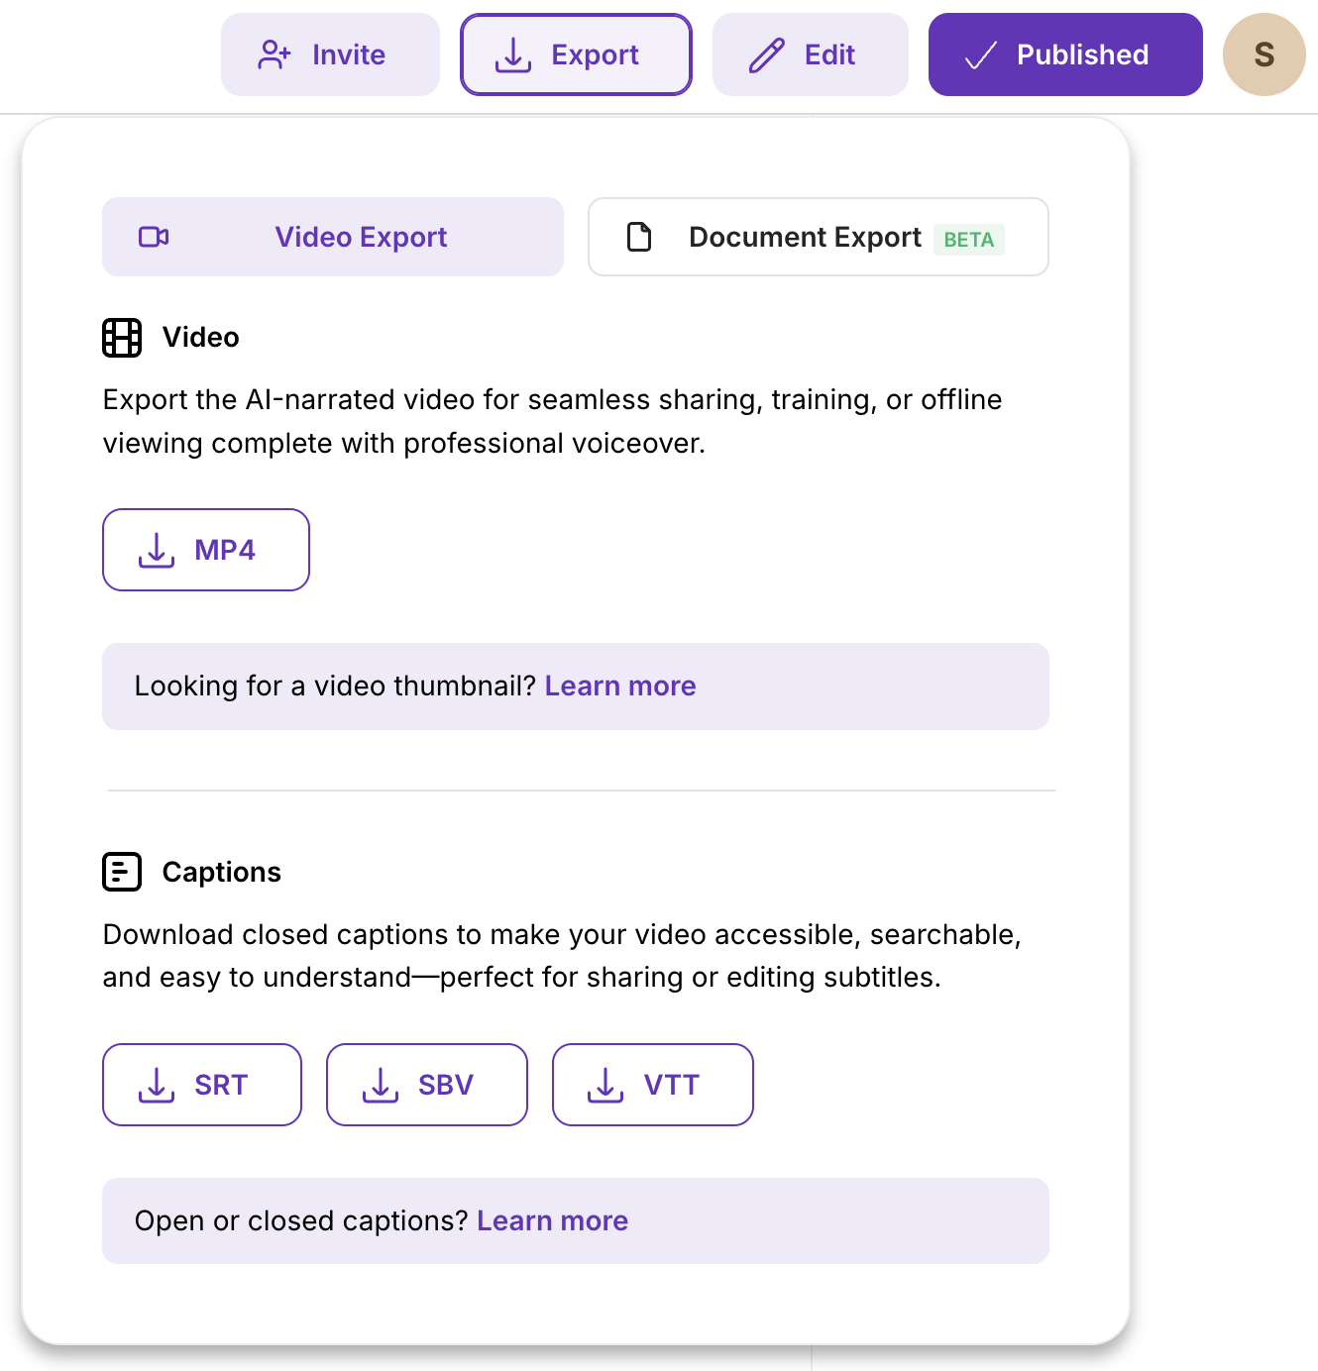Open the captions Learn more link

click(x=552, y=1220)
